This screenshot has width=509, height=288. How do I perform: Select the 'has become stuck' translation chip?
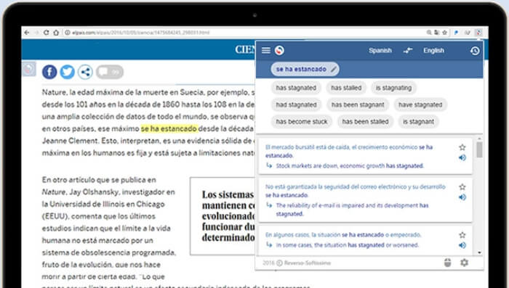coord(302,121)
